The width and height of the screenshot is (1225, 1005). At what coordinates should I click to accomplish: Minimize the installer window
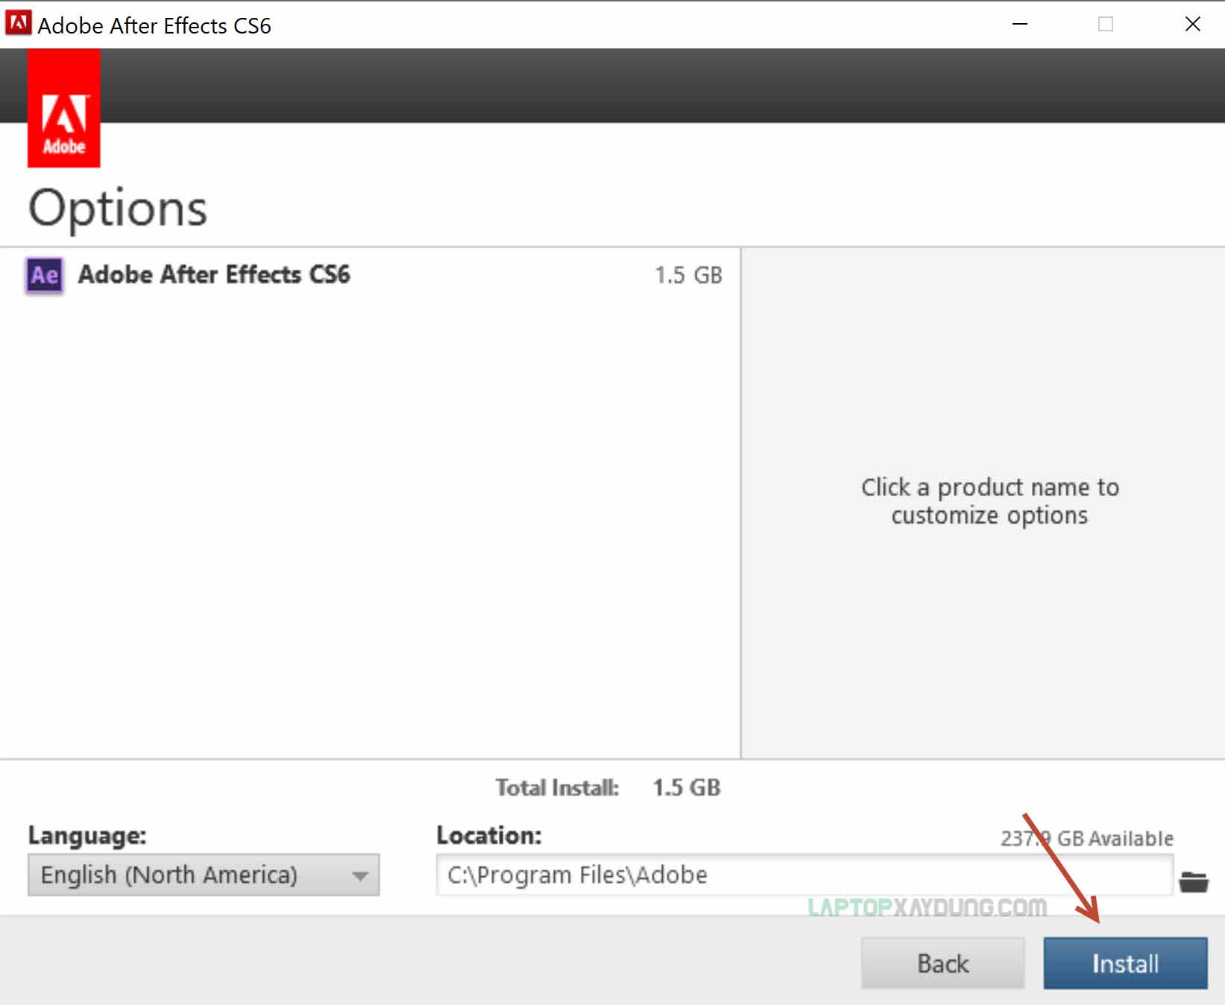[x=1020, y=25]
